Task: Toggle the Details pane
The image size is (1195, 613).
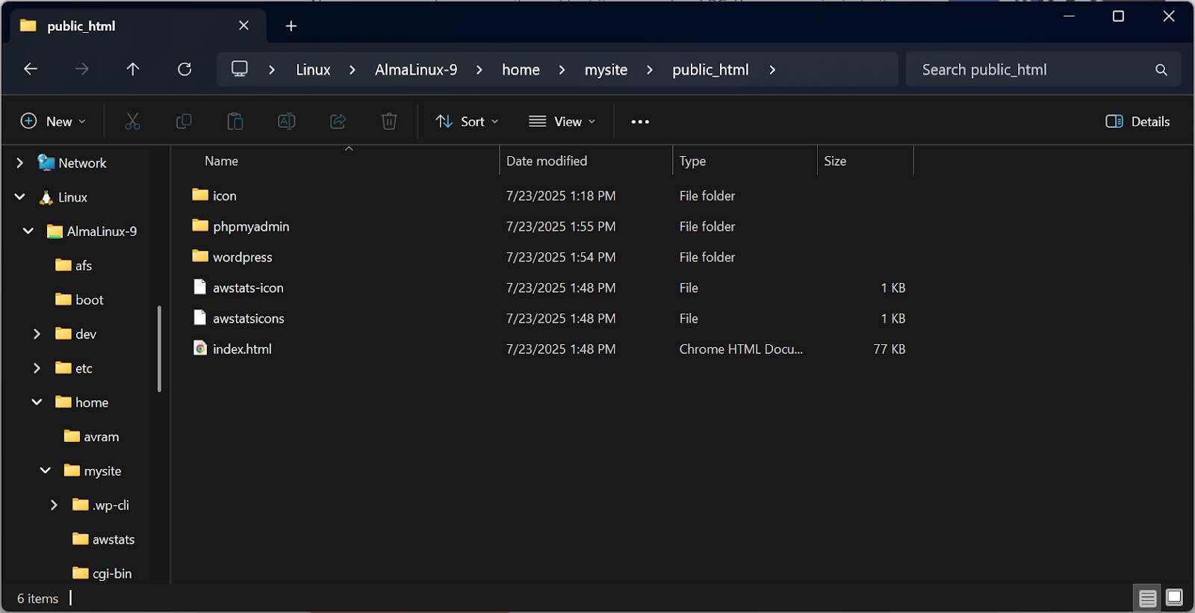Action: pos(1137,121)
